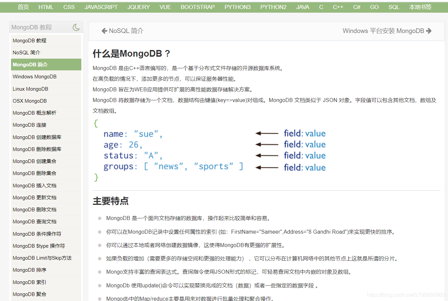Click the sidebar title MongoDB 教程
Image resolution: width=448 pixels, height=301 pixels.
32,27
